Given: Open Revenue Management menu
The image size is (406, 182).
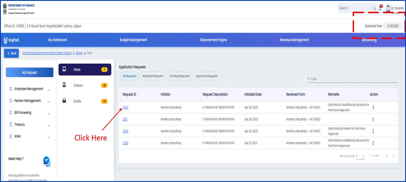Looking at the screenshot, I should 294,40.
